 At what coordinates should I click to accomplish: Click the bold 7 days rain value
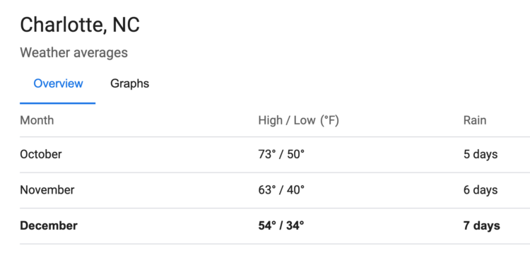482,226
